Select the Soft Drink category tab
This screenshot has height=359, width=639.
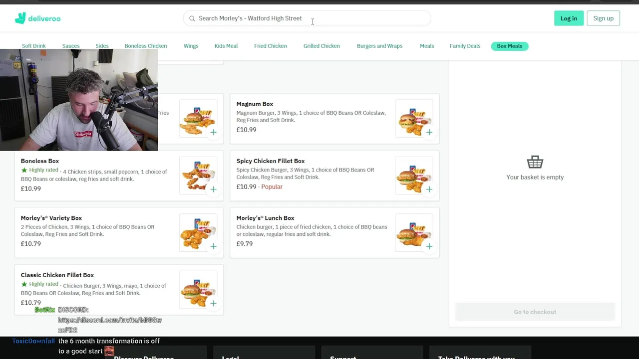point(33,46)
